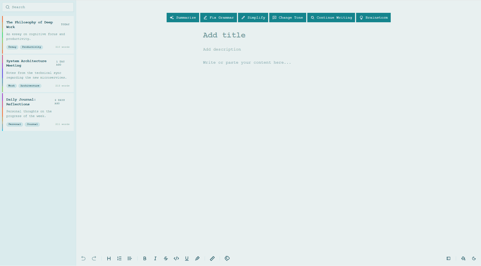Viewport: 481px width, 266px height.
Task: Redo the undone action
Action: point(94,258)
